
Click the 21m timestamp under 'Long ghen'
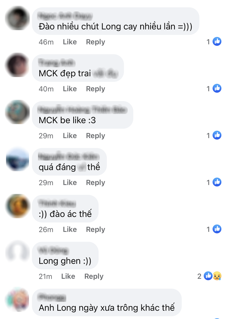(x=46, y=276)
